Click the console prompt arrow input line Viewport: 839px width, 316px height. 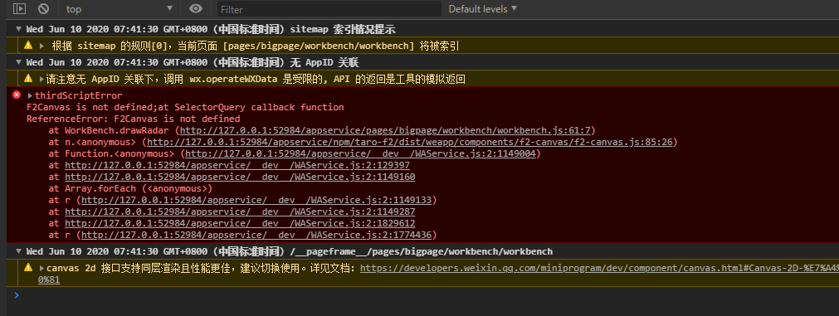pos(17,295)
